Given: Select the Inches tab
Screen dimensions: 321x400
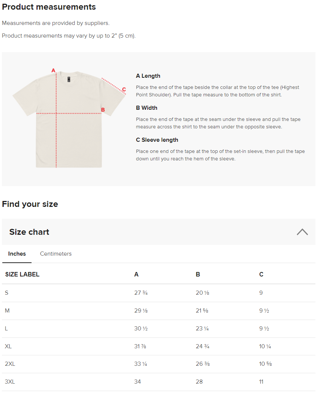Looking at the screenshot, I should point(17,254).
